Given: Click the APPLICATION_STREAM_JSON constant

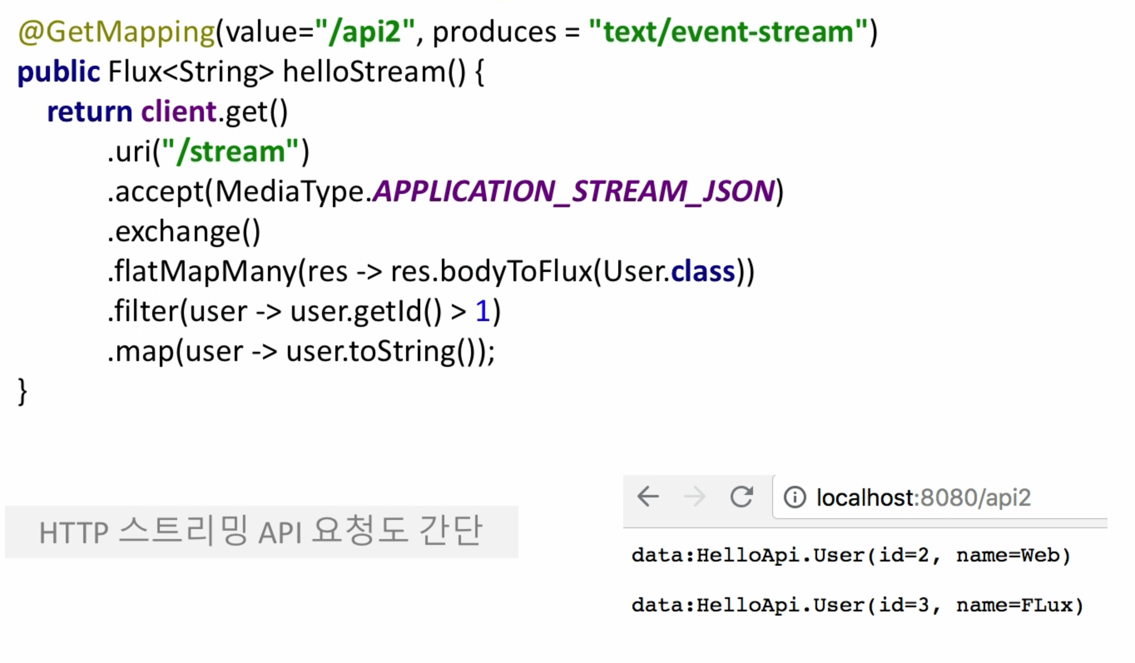Looking at the screenshot, I should pos(574,191).
